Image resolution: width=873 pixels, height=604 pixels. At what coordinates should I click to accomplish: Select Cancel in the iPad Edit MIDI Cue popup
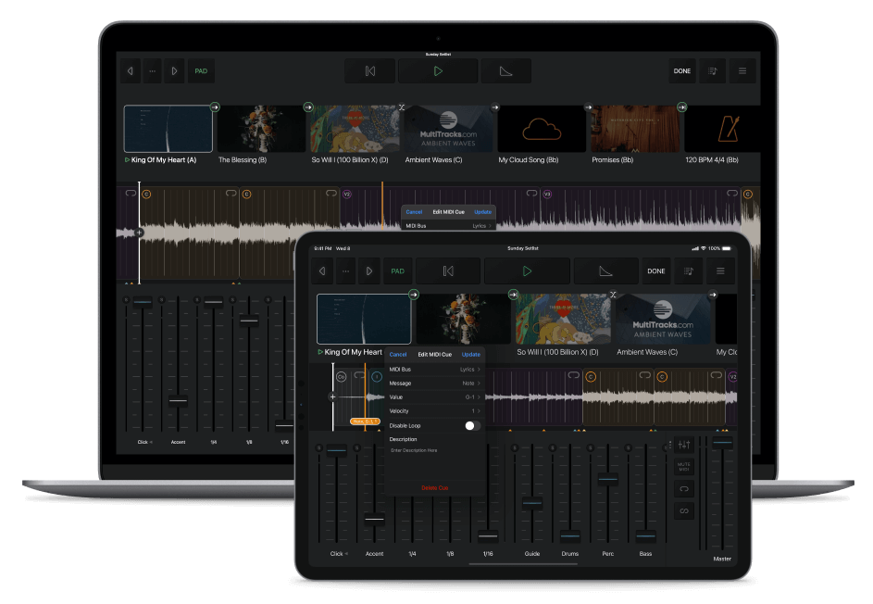click(398, 354)
